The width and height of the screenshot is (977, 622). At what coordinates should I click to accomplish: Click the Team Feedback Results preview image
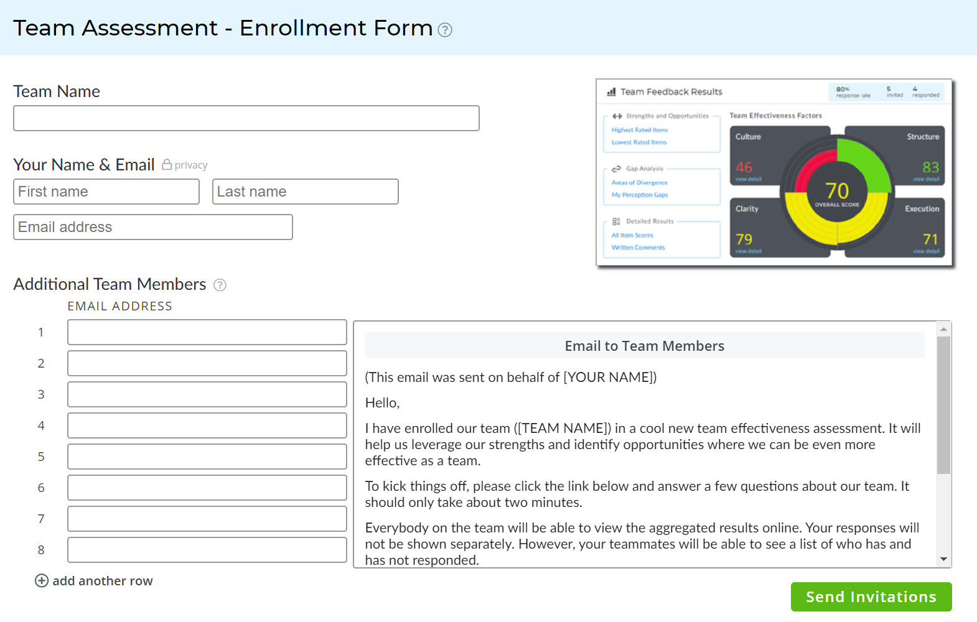pos(774,173)
